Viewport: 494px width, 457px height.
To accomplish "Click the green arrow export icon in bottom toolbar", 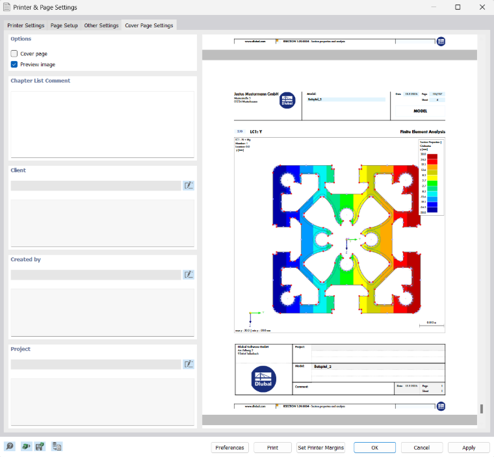I will [x=26, y=447].
